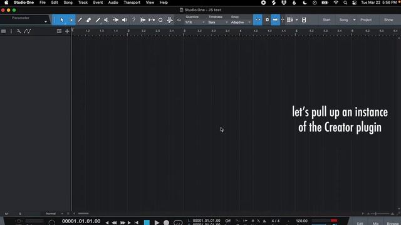Select the Listen speaker tool
Image resolution: width=401 pixels, height=225 pixels.
click(125, 20)
